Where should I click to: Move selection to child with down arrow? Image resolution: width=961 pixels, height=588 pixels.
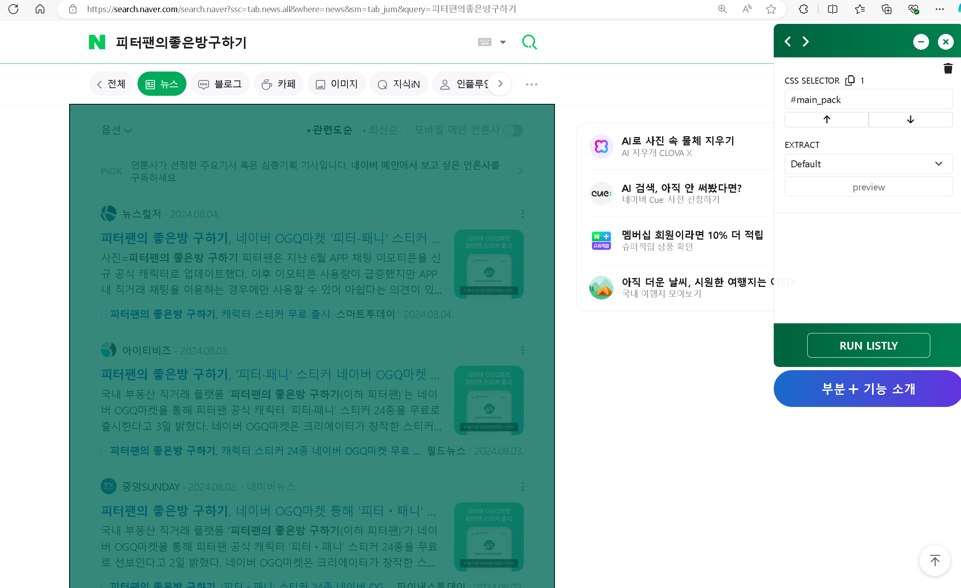(x=910, y=120)
